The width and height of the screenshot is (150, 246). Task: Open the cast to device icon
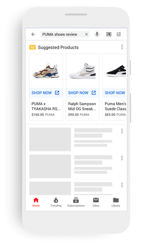click(x=109, y=34)
